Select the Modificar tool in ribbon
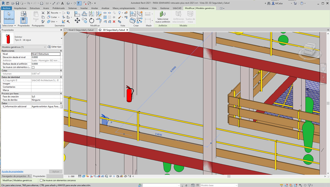330x187 pixels. pos(9,16)
